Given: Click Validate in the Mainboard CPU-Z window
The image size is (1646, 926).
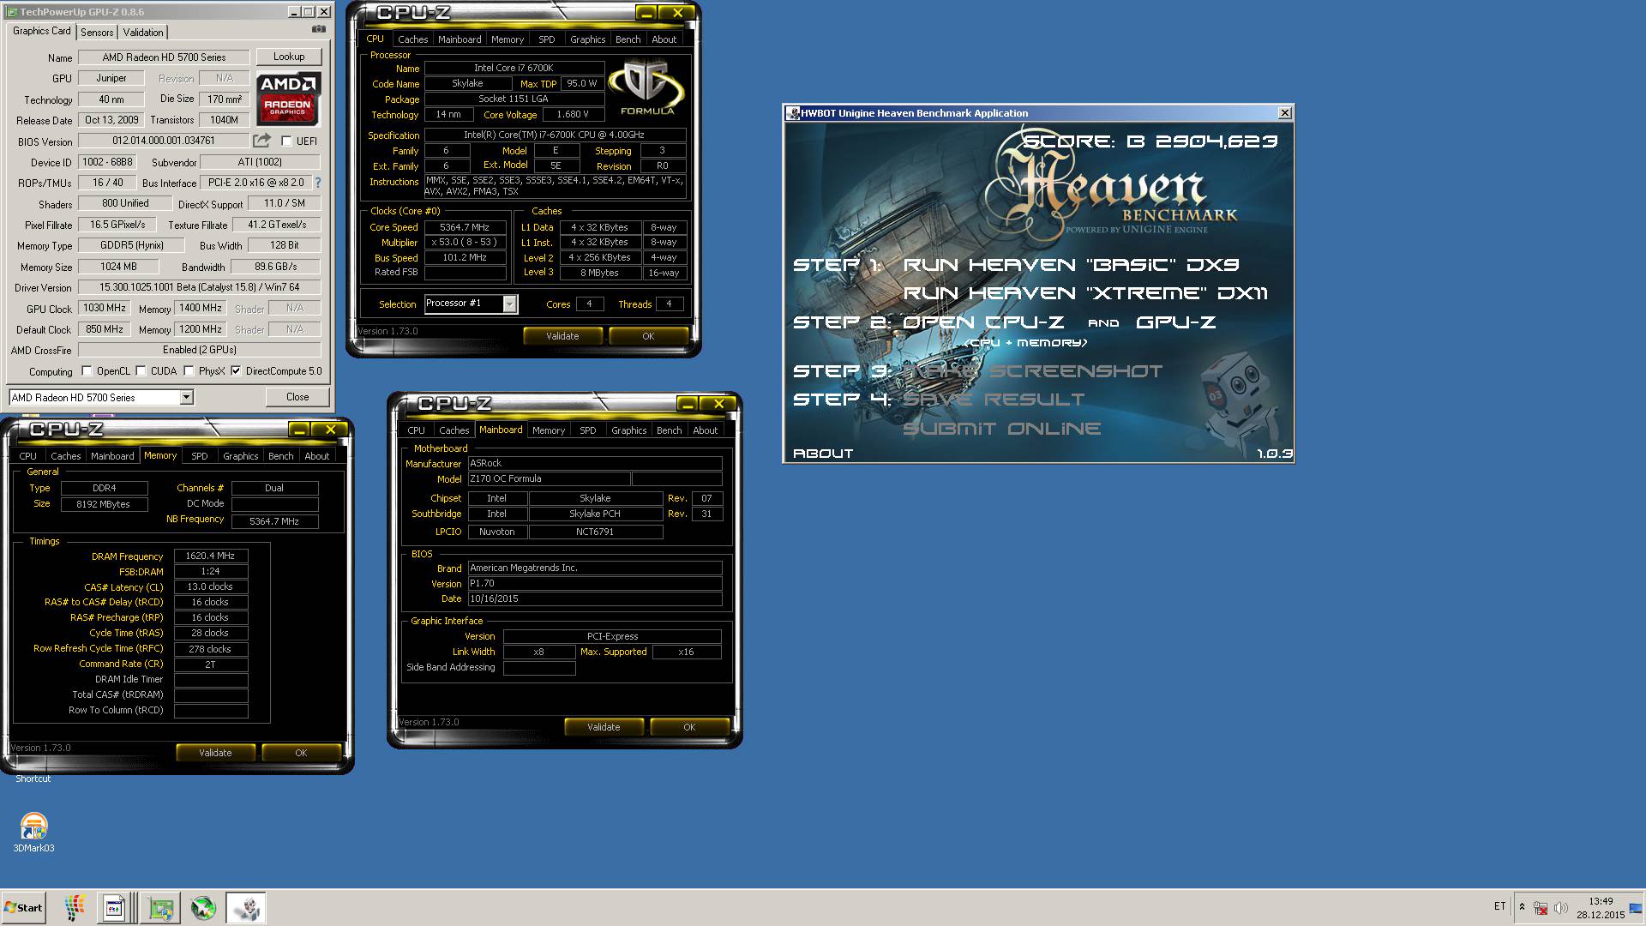Looking at the screenshot, I should point(604,727).
